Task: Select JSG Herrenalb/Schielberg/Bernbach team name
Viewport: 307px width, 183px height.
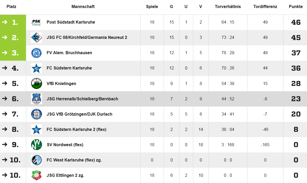Action: click(x=82, y=99)
